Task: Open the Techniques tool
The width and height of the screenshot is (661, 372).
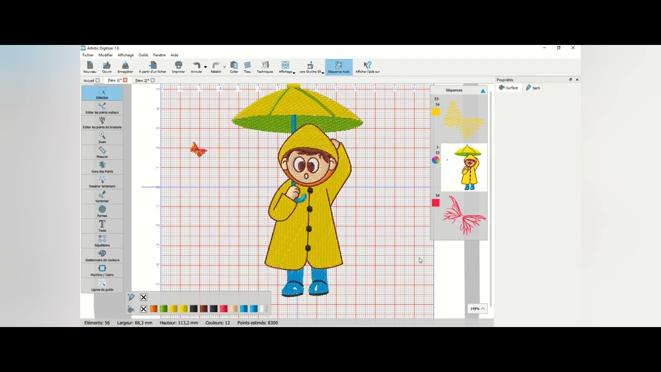Action: [x=265, y=67]
